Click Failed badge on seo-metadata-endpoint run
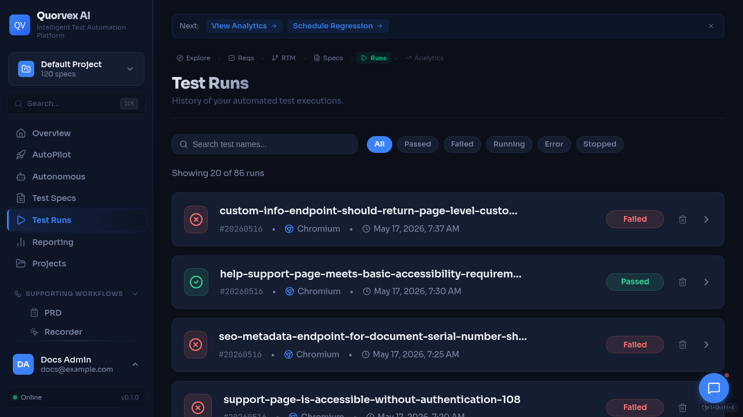 (x=635, y=345)
